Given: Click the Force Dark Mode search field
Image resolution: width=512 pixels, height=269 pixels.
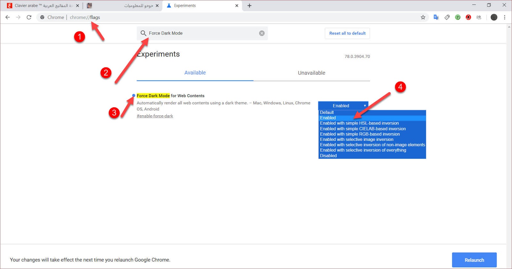Looking at the screenshot, I should [x=202, y=33].
